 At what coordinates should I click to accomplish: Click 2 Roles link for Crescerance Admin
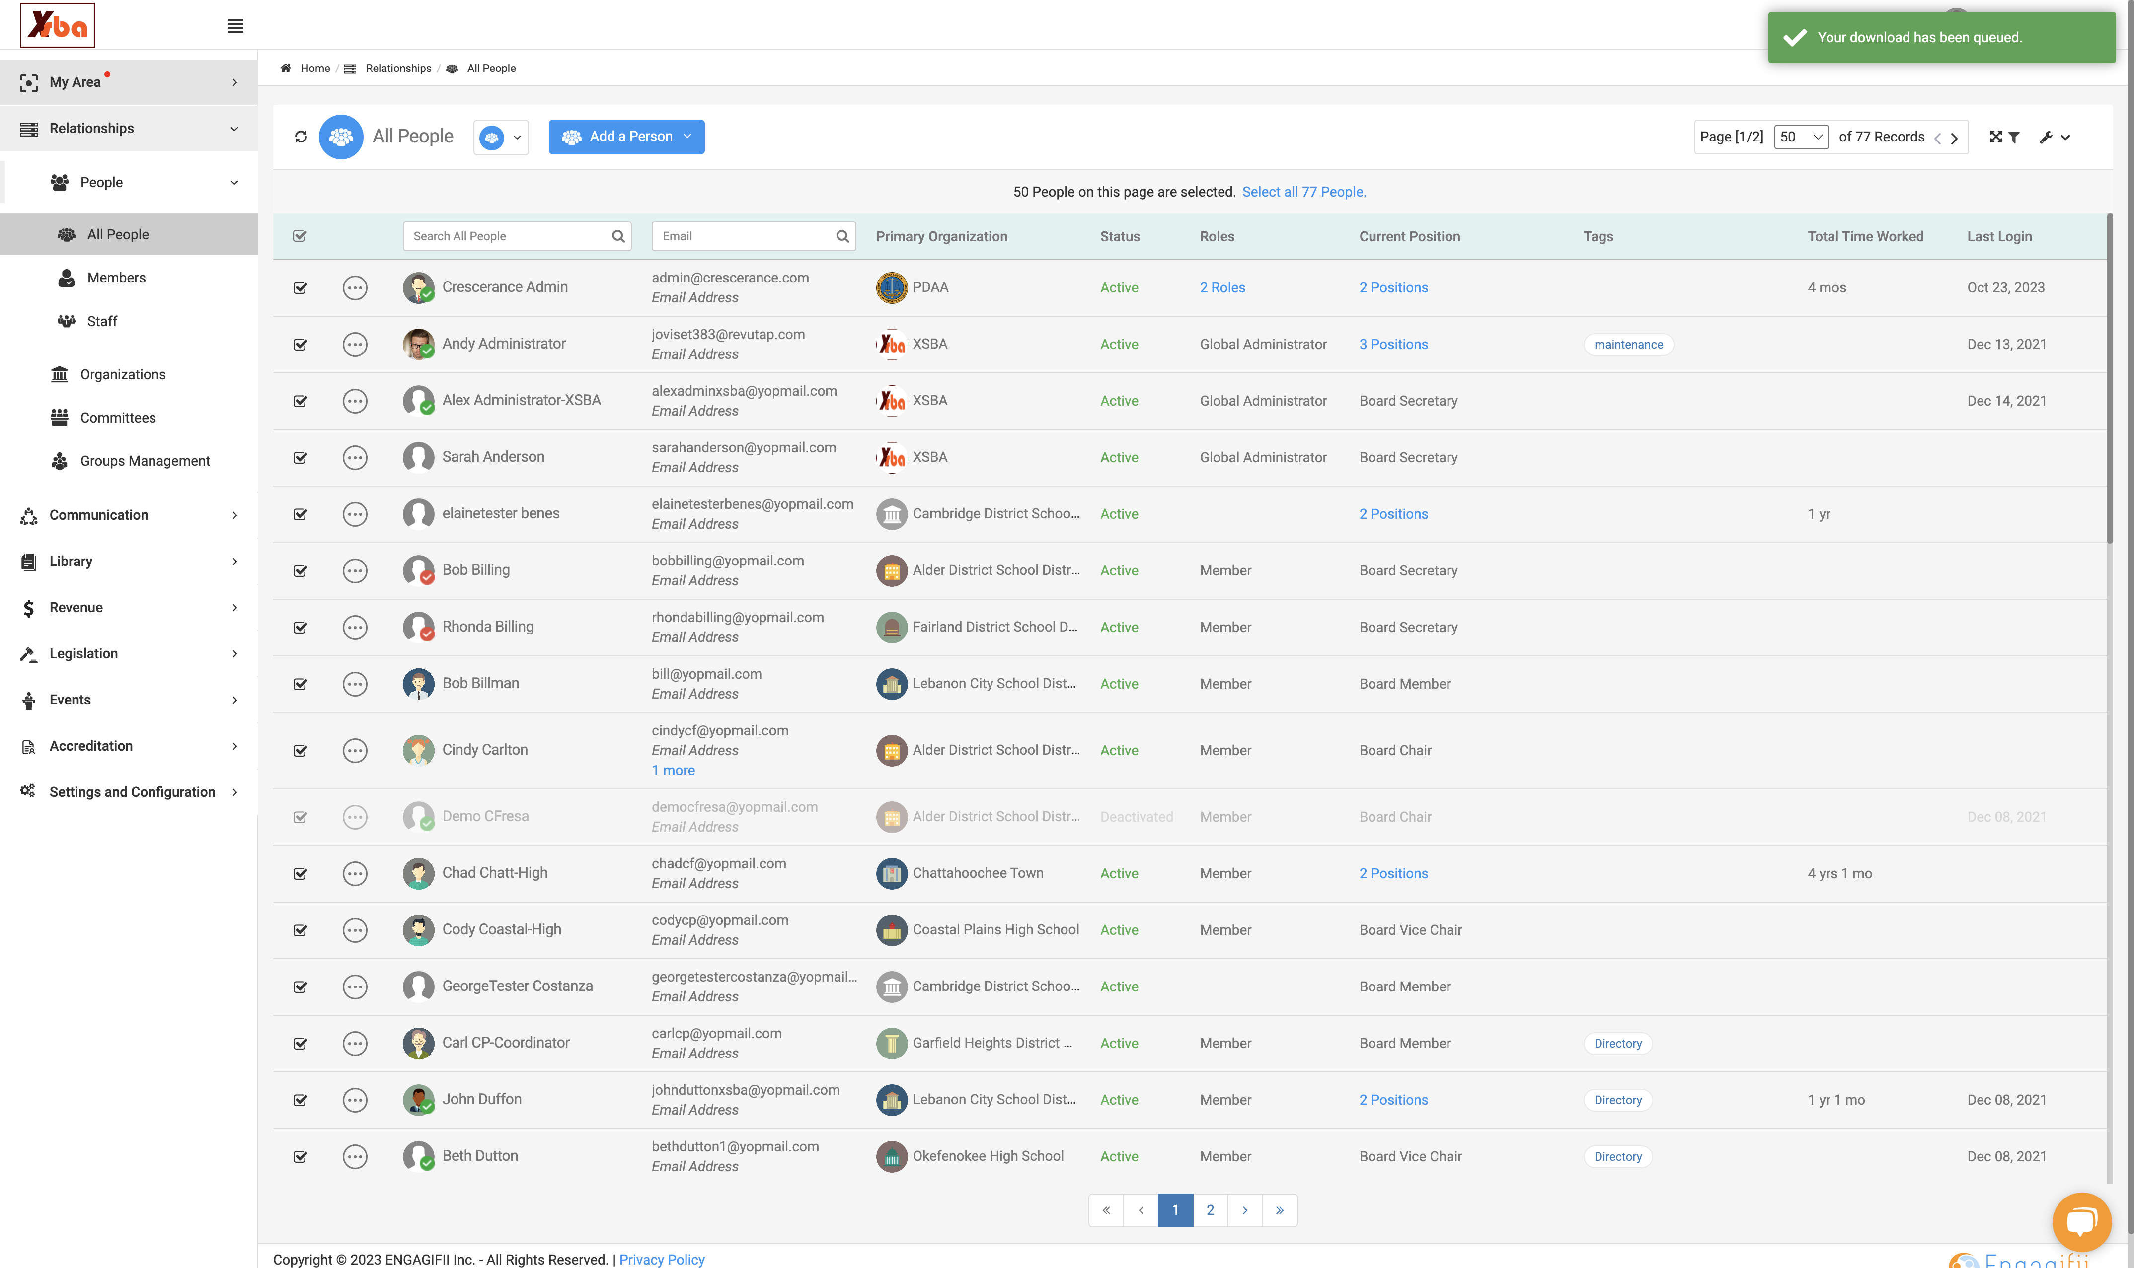pos(1222,288)
